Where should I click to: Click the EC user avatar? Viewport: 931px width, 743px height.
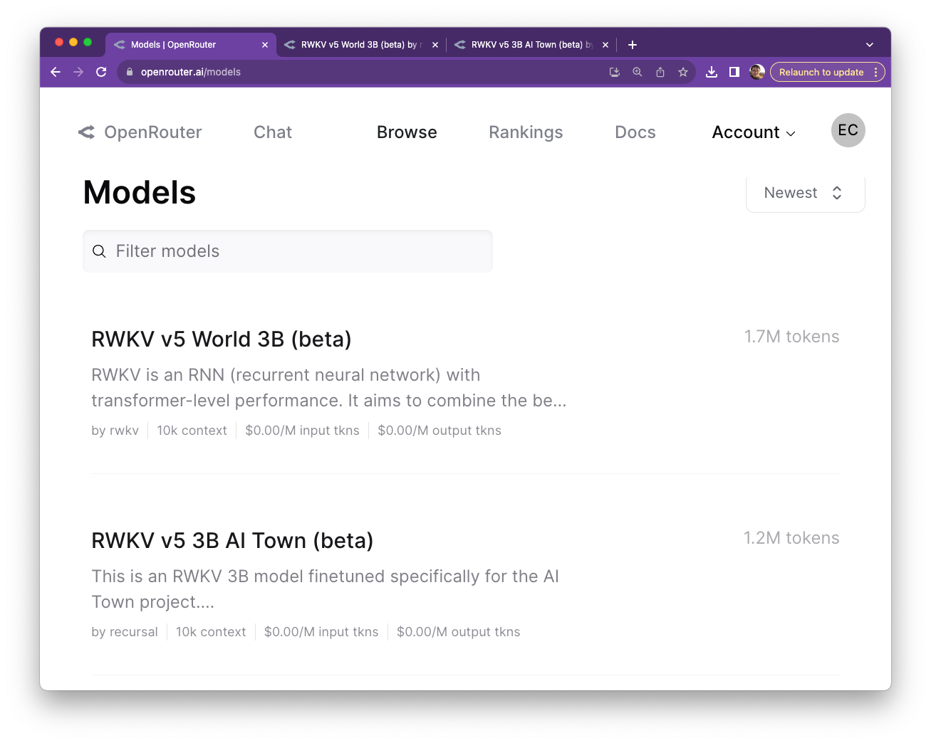pos(848,130)
